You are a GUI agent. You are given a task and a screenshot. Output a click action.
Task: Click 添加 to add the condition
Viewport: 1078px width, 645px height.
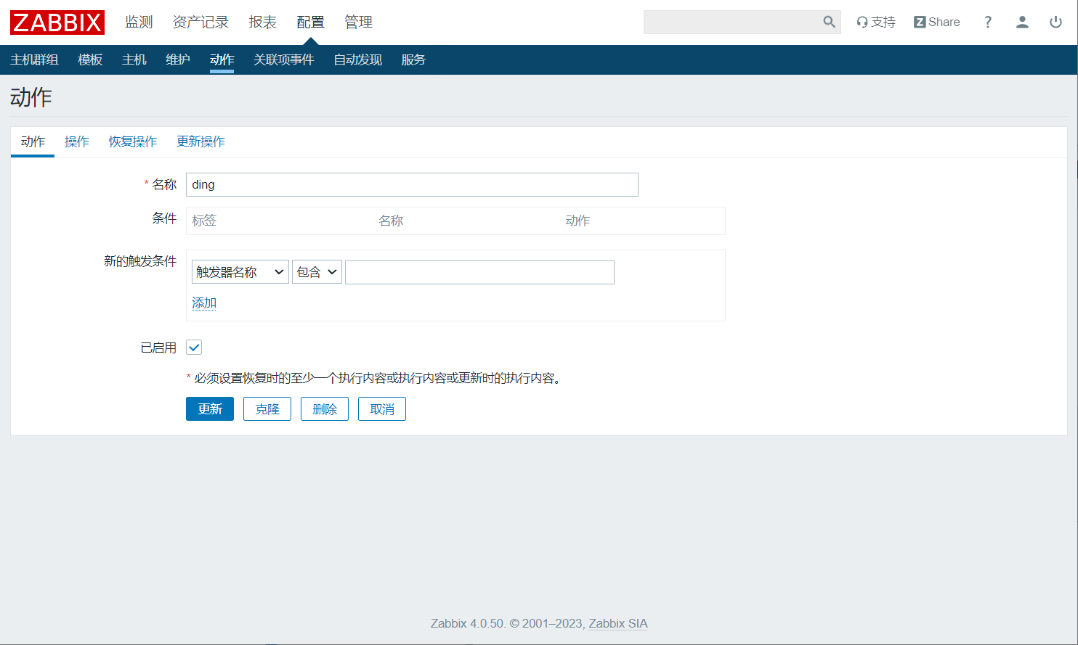point(204,303)
